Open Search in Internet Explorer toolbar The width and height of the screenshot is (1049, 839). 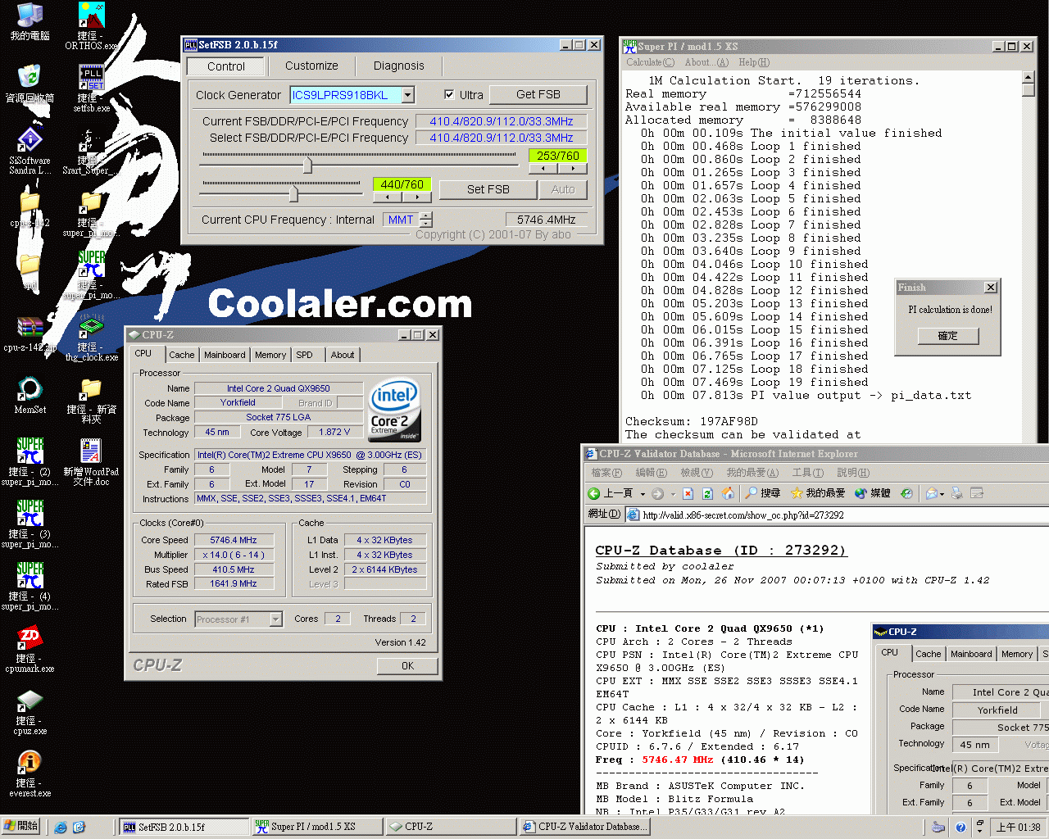(x=763, y=493)
